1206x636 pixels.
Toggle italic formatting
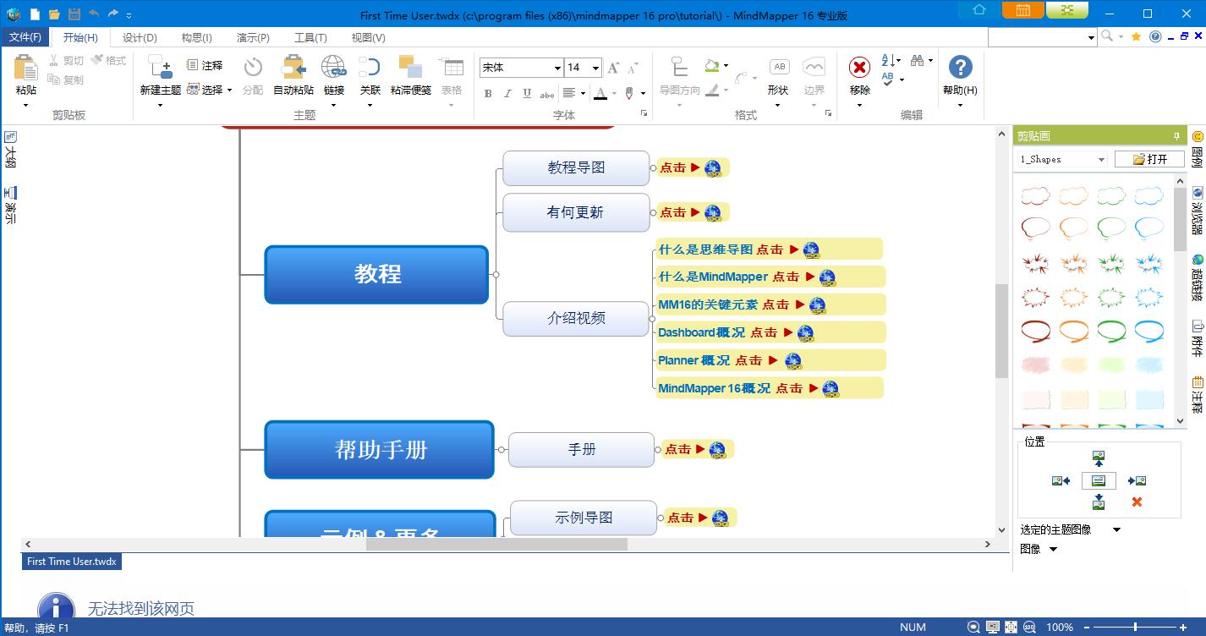(507, 94)
